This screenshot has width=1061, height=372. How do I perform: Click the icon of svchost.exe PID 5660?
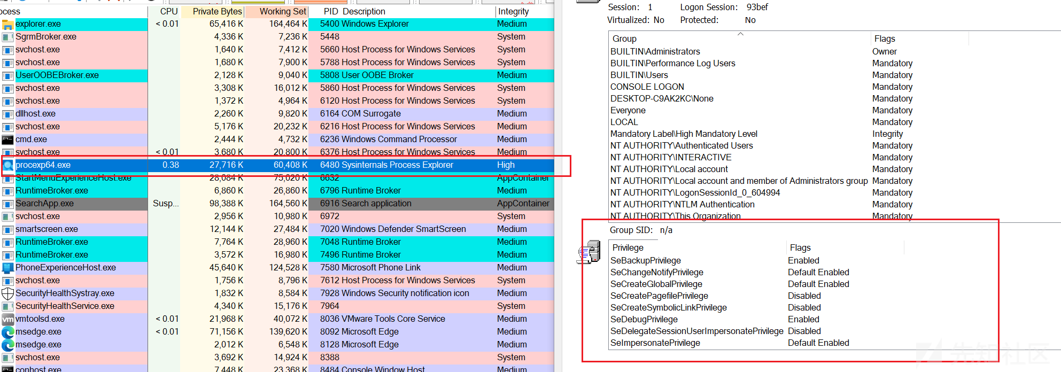[7, 50]
